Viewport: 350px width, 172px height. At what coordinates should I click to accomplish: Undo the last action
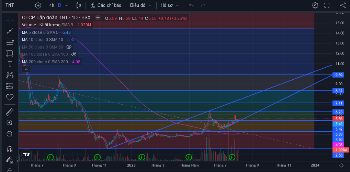(x=191, y=5)
